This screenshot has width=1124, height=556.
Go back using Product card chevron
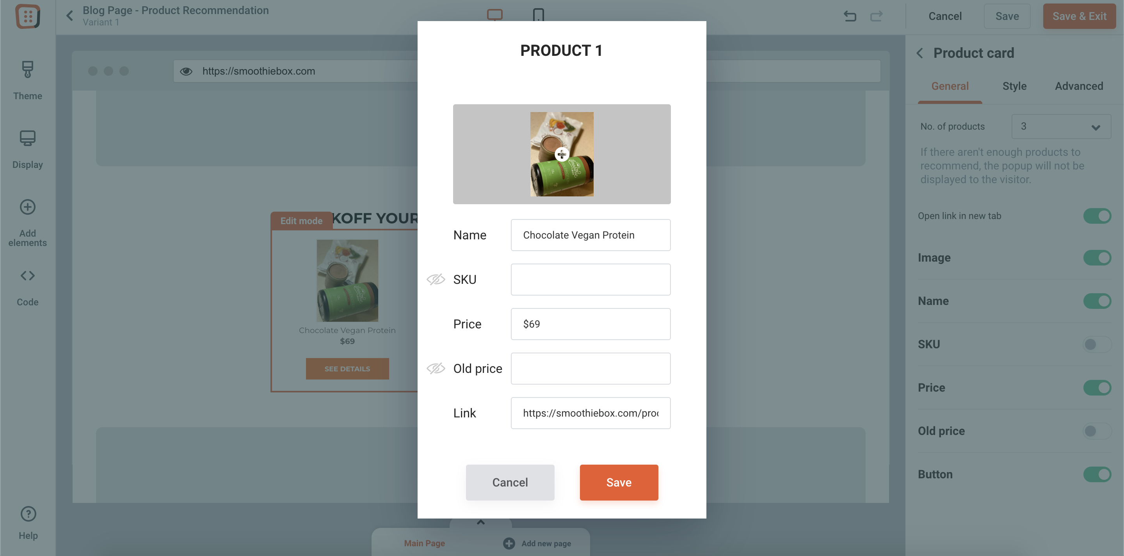[920, 53]
